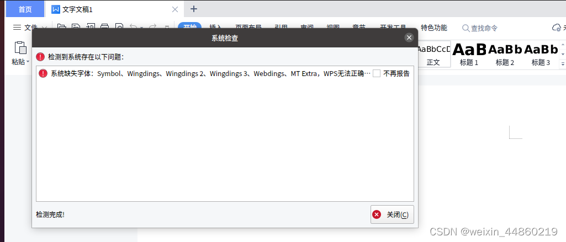566x242 pixels.
Task: Tick the 不再报告 checkbox
Action: (377, 73)
